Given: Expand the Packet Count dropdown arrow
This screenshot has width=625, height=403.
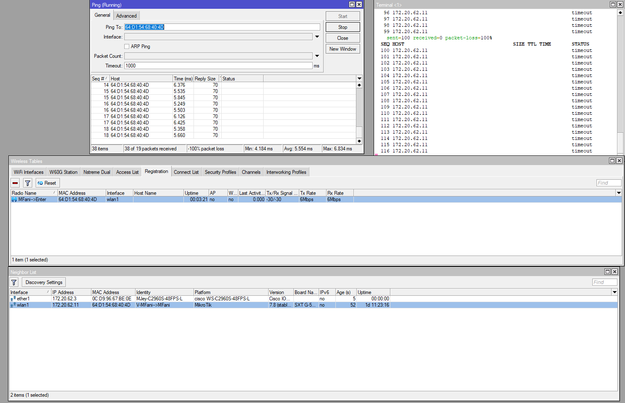Looking at the screenshot, I should 317,56.
